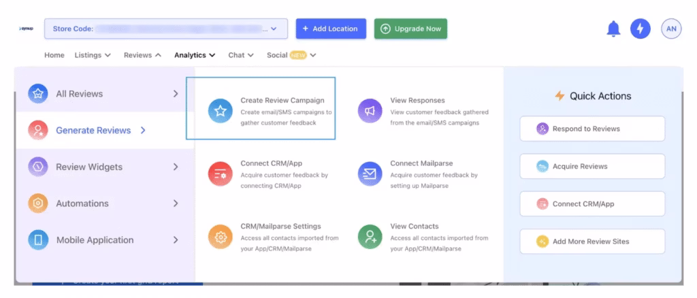Open the AN user avatar menu
The height and width of the screenshot is (298, 697).
671,29
